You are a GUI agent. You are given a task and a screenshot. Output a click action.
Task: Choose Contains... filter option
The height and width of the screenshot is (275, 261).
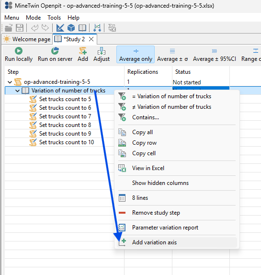pyautogui.click(x=177, y=117)
